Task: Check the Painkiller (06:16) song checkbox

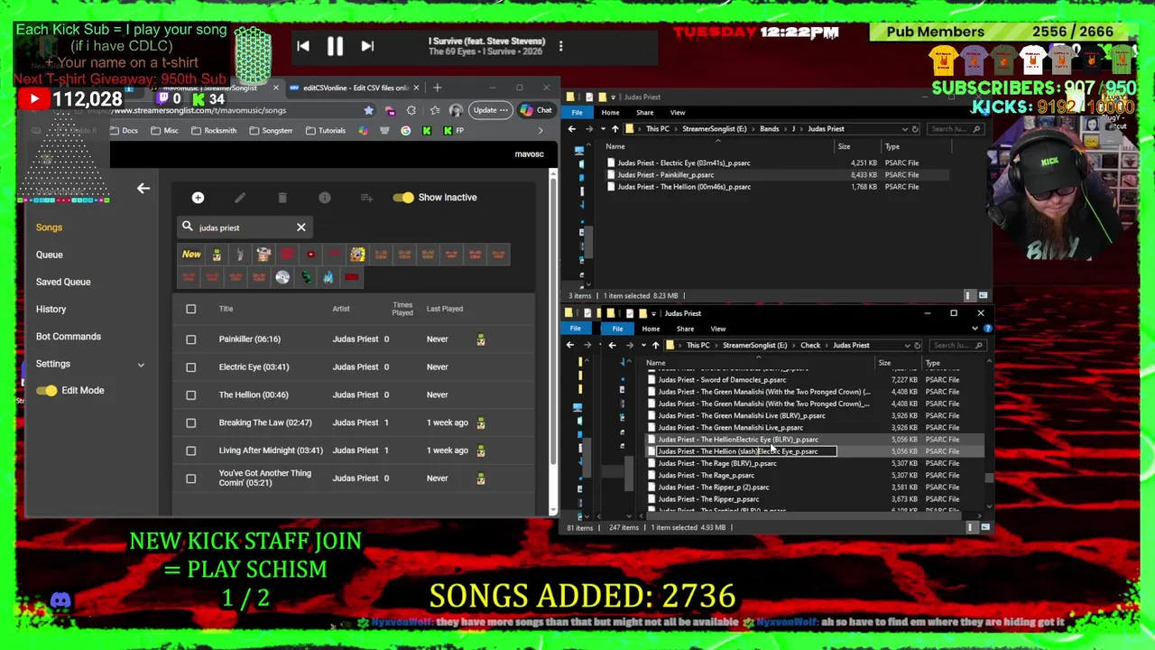Action: coord(190,339)
